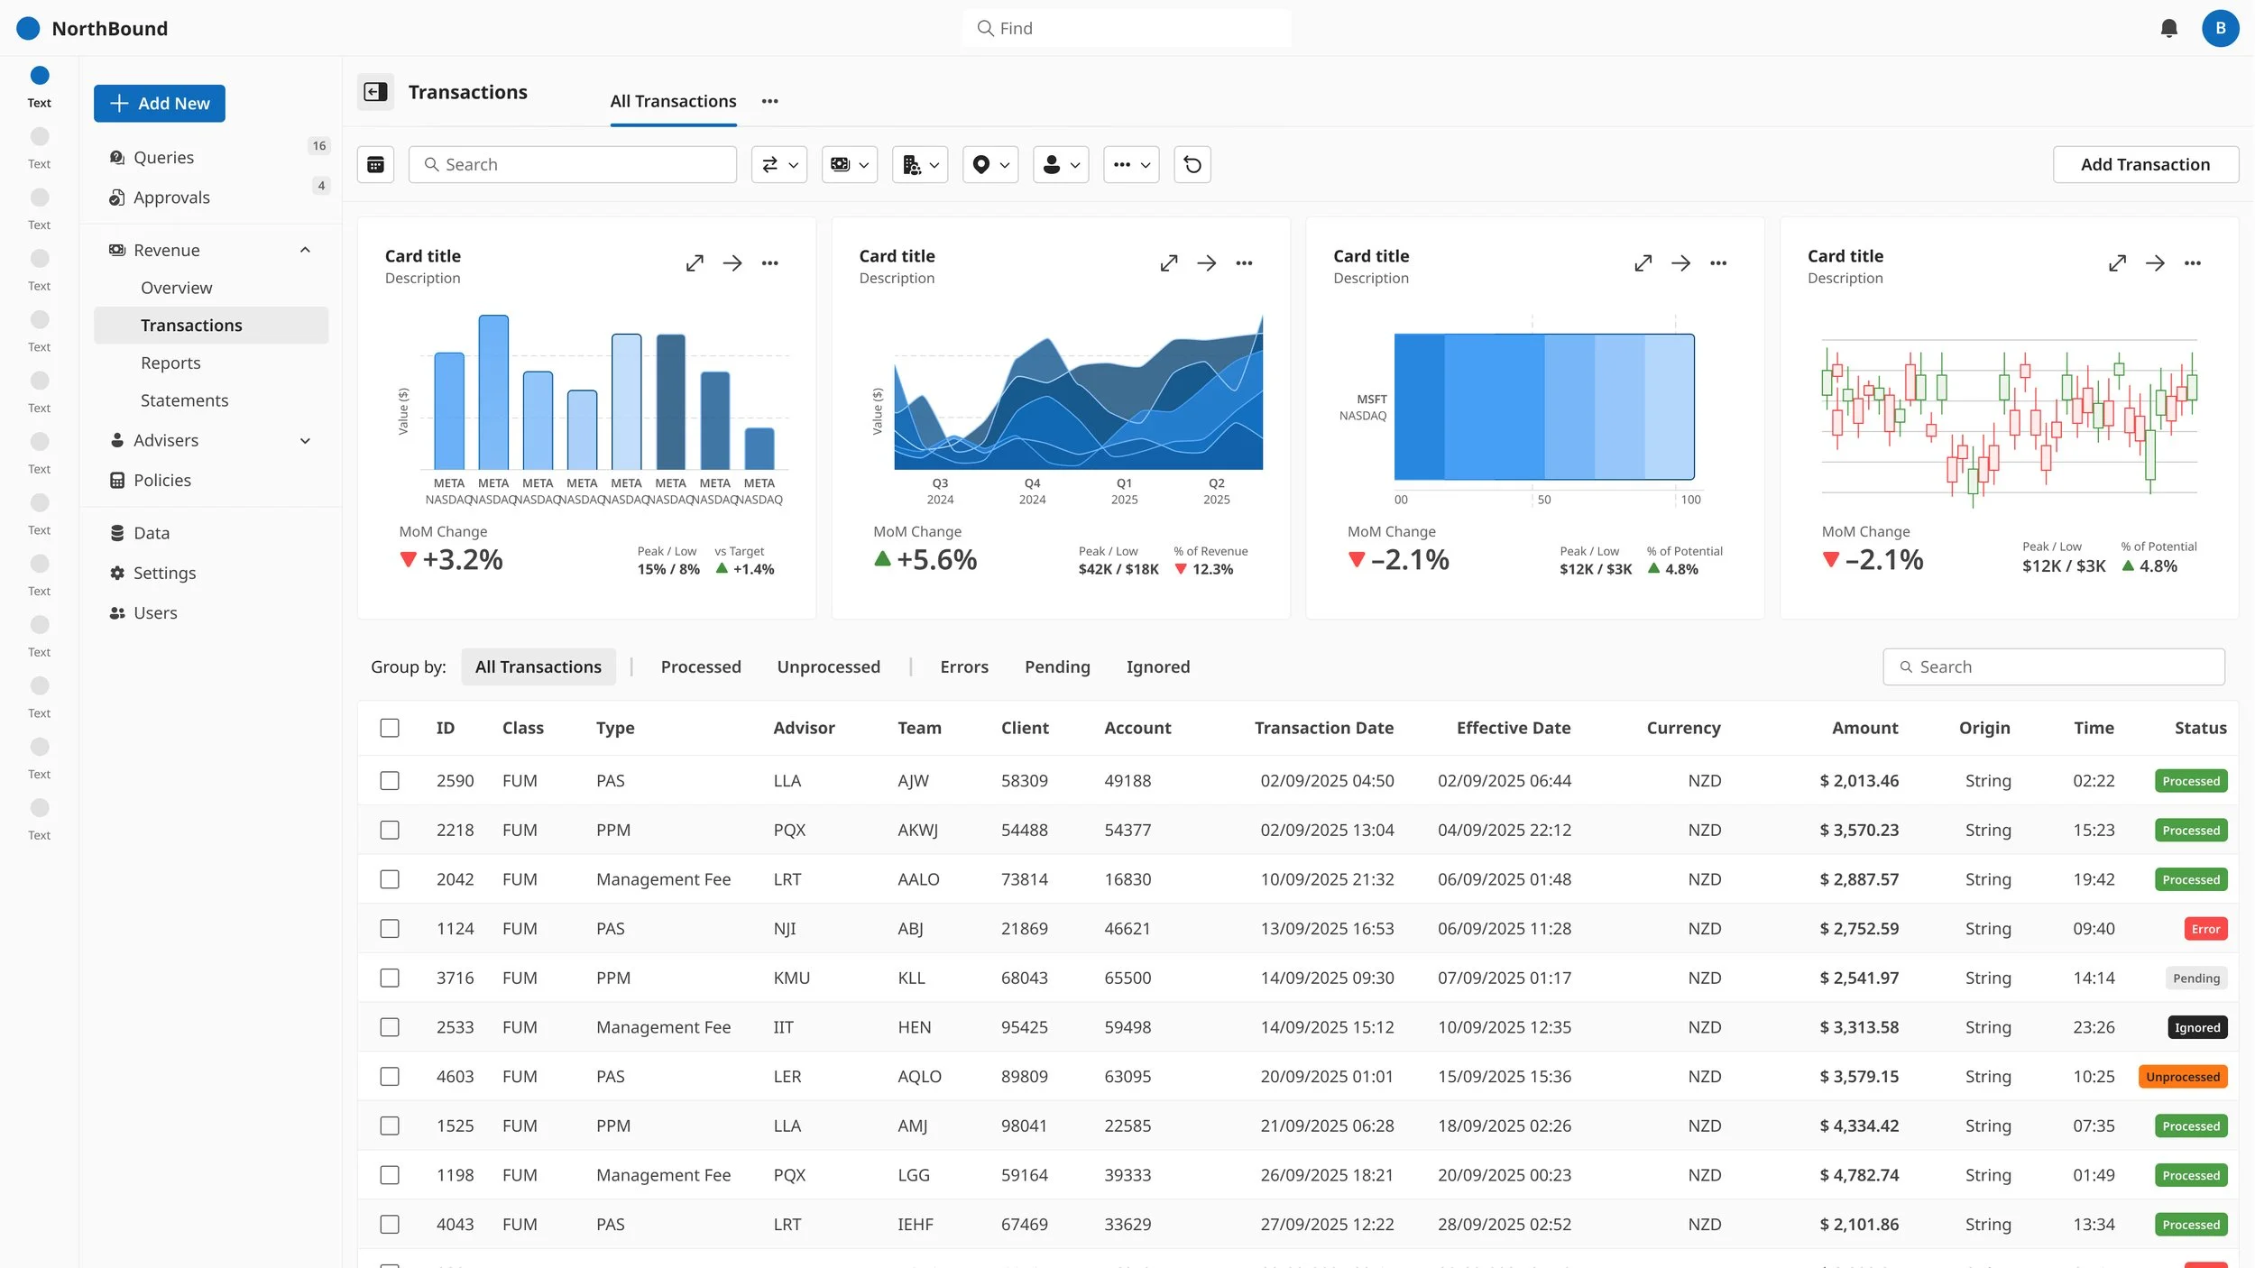Open the transfer-arrows filter dropdown
Image resolution: width=2255 pixels, height=1268 pixels.
[x=779, y=164]
